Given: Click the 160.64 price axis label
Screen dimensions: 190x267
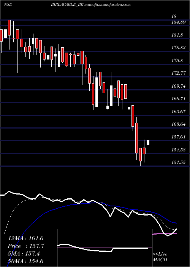Looking at the screenshot, I should tap(178, 124).
